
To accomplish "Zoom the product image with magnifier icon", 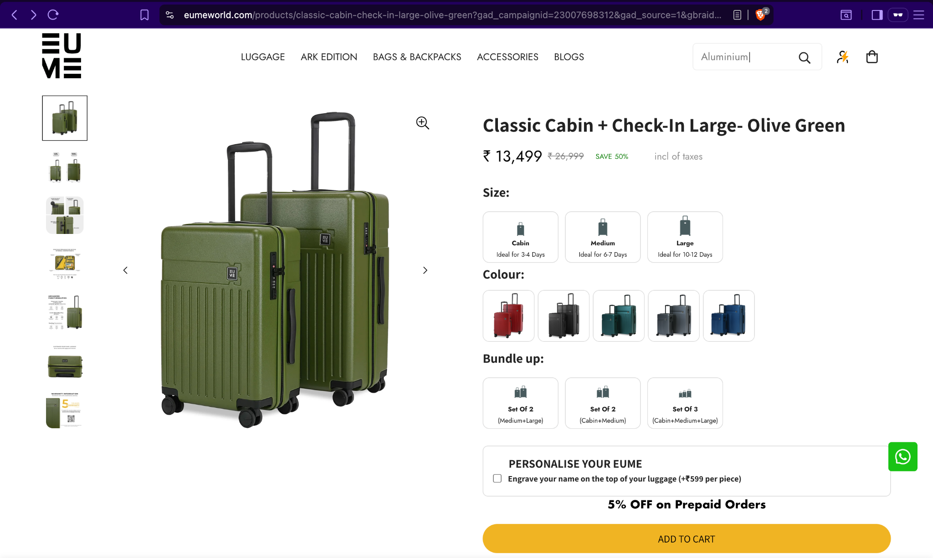I will tap(422, 123).
